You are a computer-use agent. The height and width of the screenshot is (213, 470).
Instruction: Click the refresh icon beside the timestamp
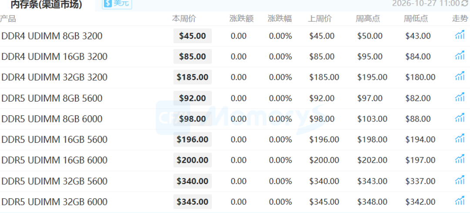pos(465,3)
